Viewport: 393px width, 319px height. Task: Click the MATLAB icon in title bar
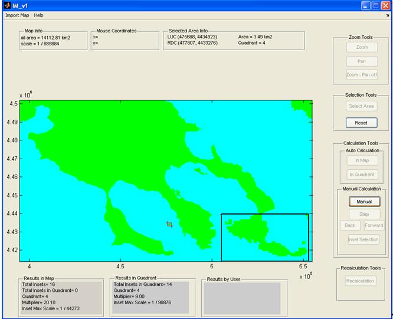point(7,5)
